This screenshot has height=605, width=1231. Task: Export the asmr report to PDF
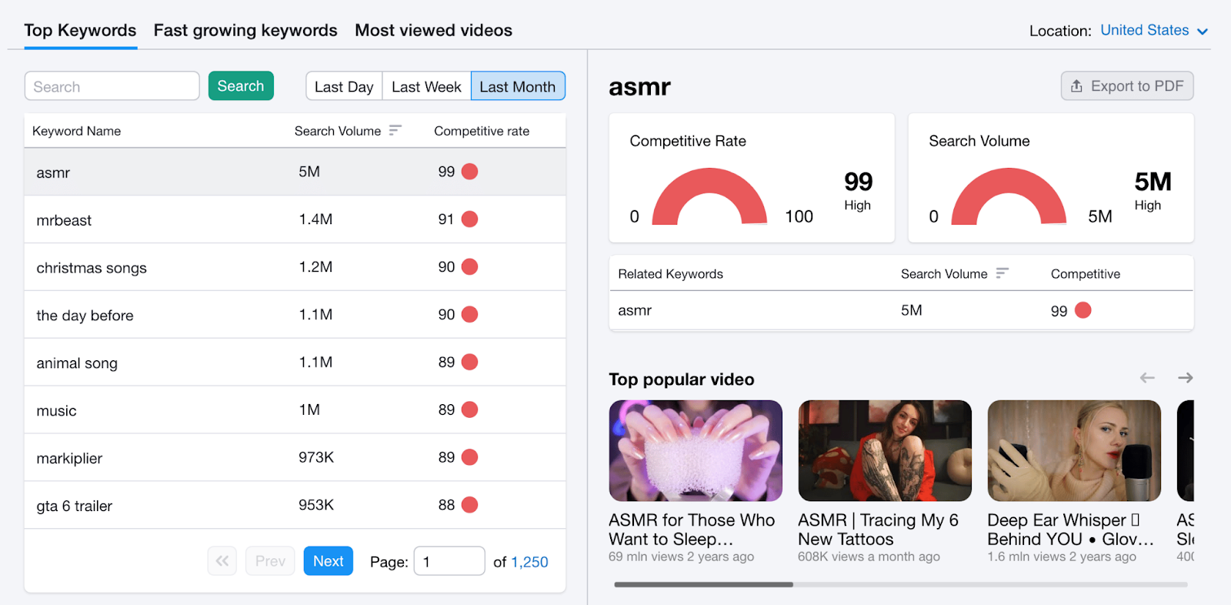click(x=1126, y=86)
